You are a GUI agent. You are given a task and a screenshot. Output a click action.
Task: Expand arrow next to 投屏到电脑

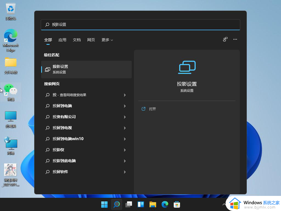(125, 106)
